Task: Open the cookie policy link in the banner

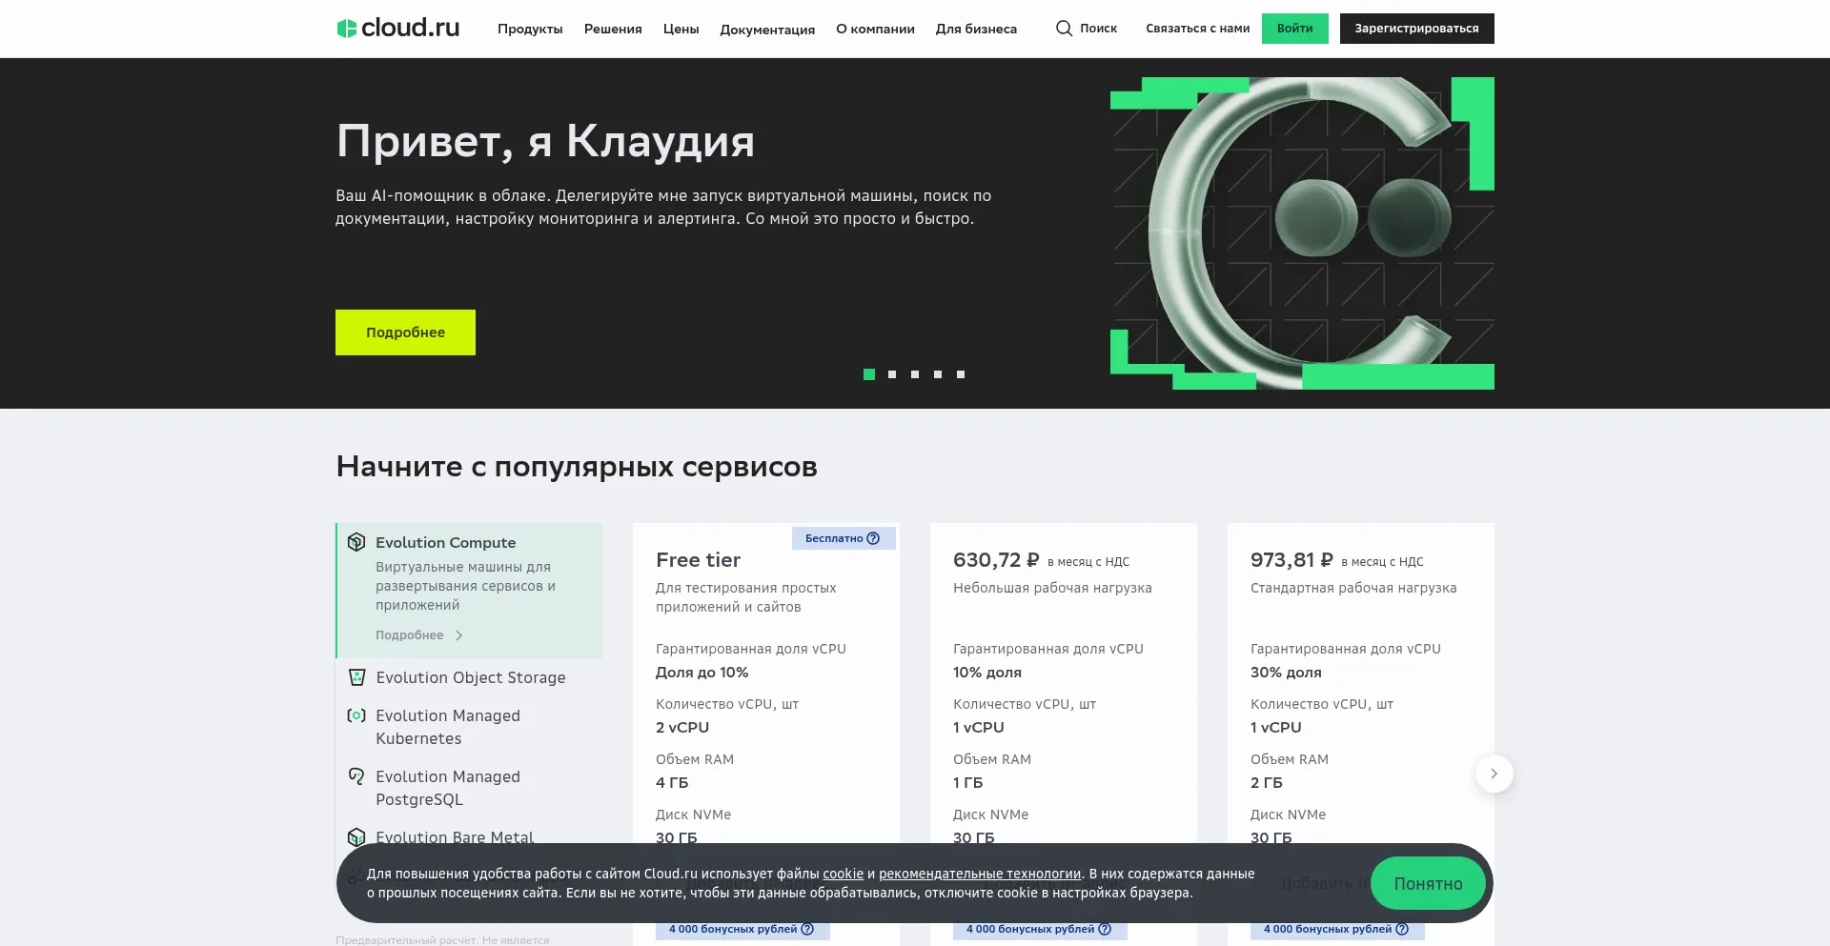Action: pos(843,874)
